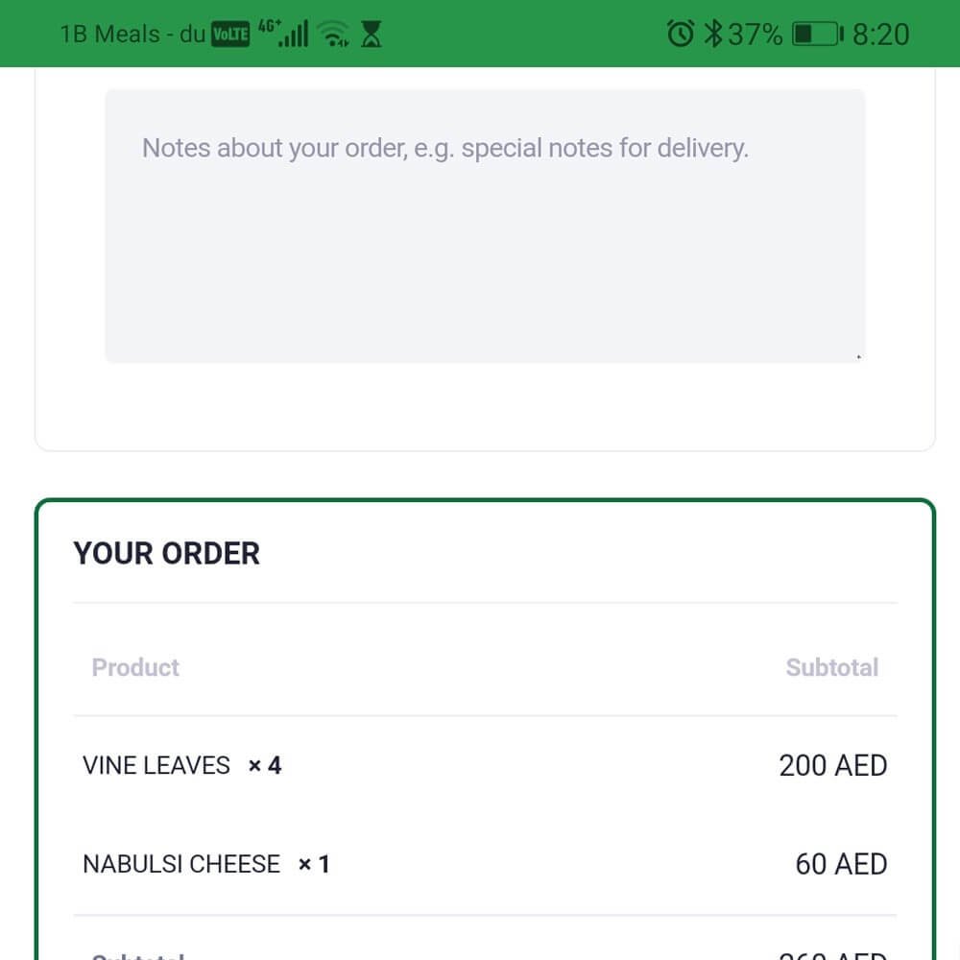Tap the resize handle of notes box
The width and height of the screenshot is (960, 960).
[x=858, y=356]
